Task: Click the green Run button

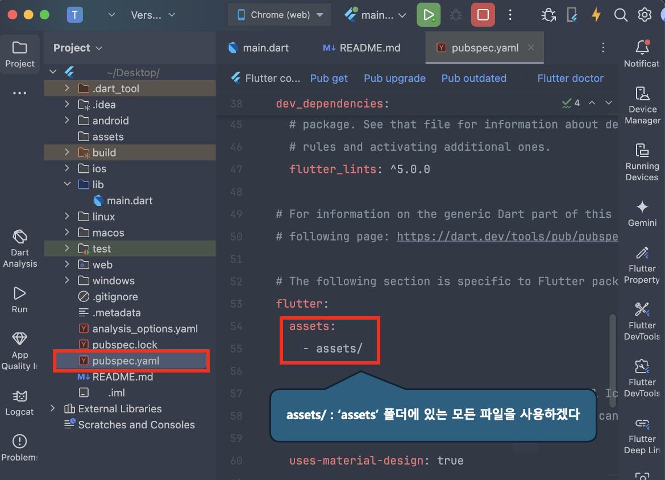Action: pos(429,15)
